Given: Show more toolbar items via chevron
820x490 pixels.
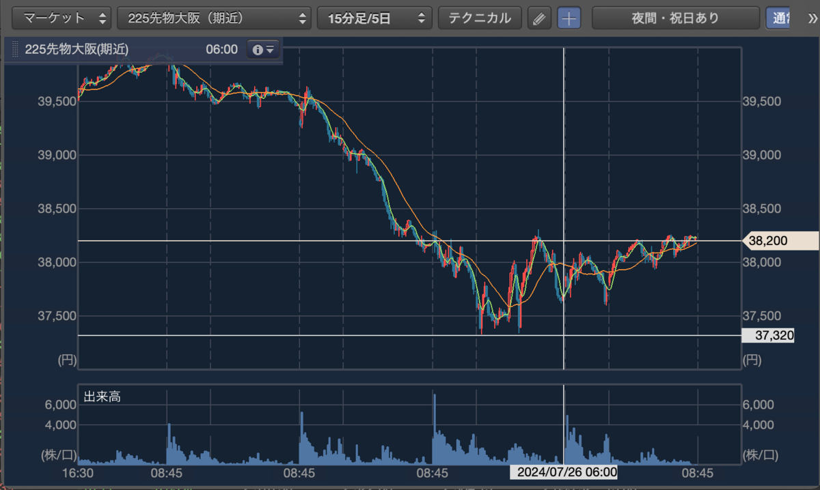Looking at the screenshot, I should 811,18.
